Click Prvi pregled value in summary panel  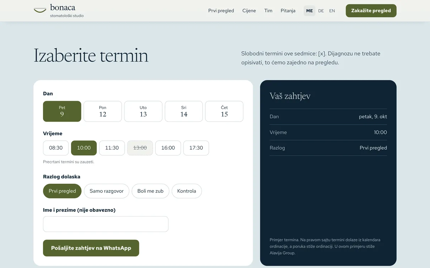click(x=373, y=148)
